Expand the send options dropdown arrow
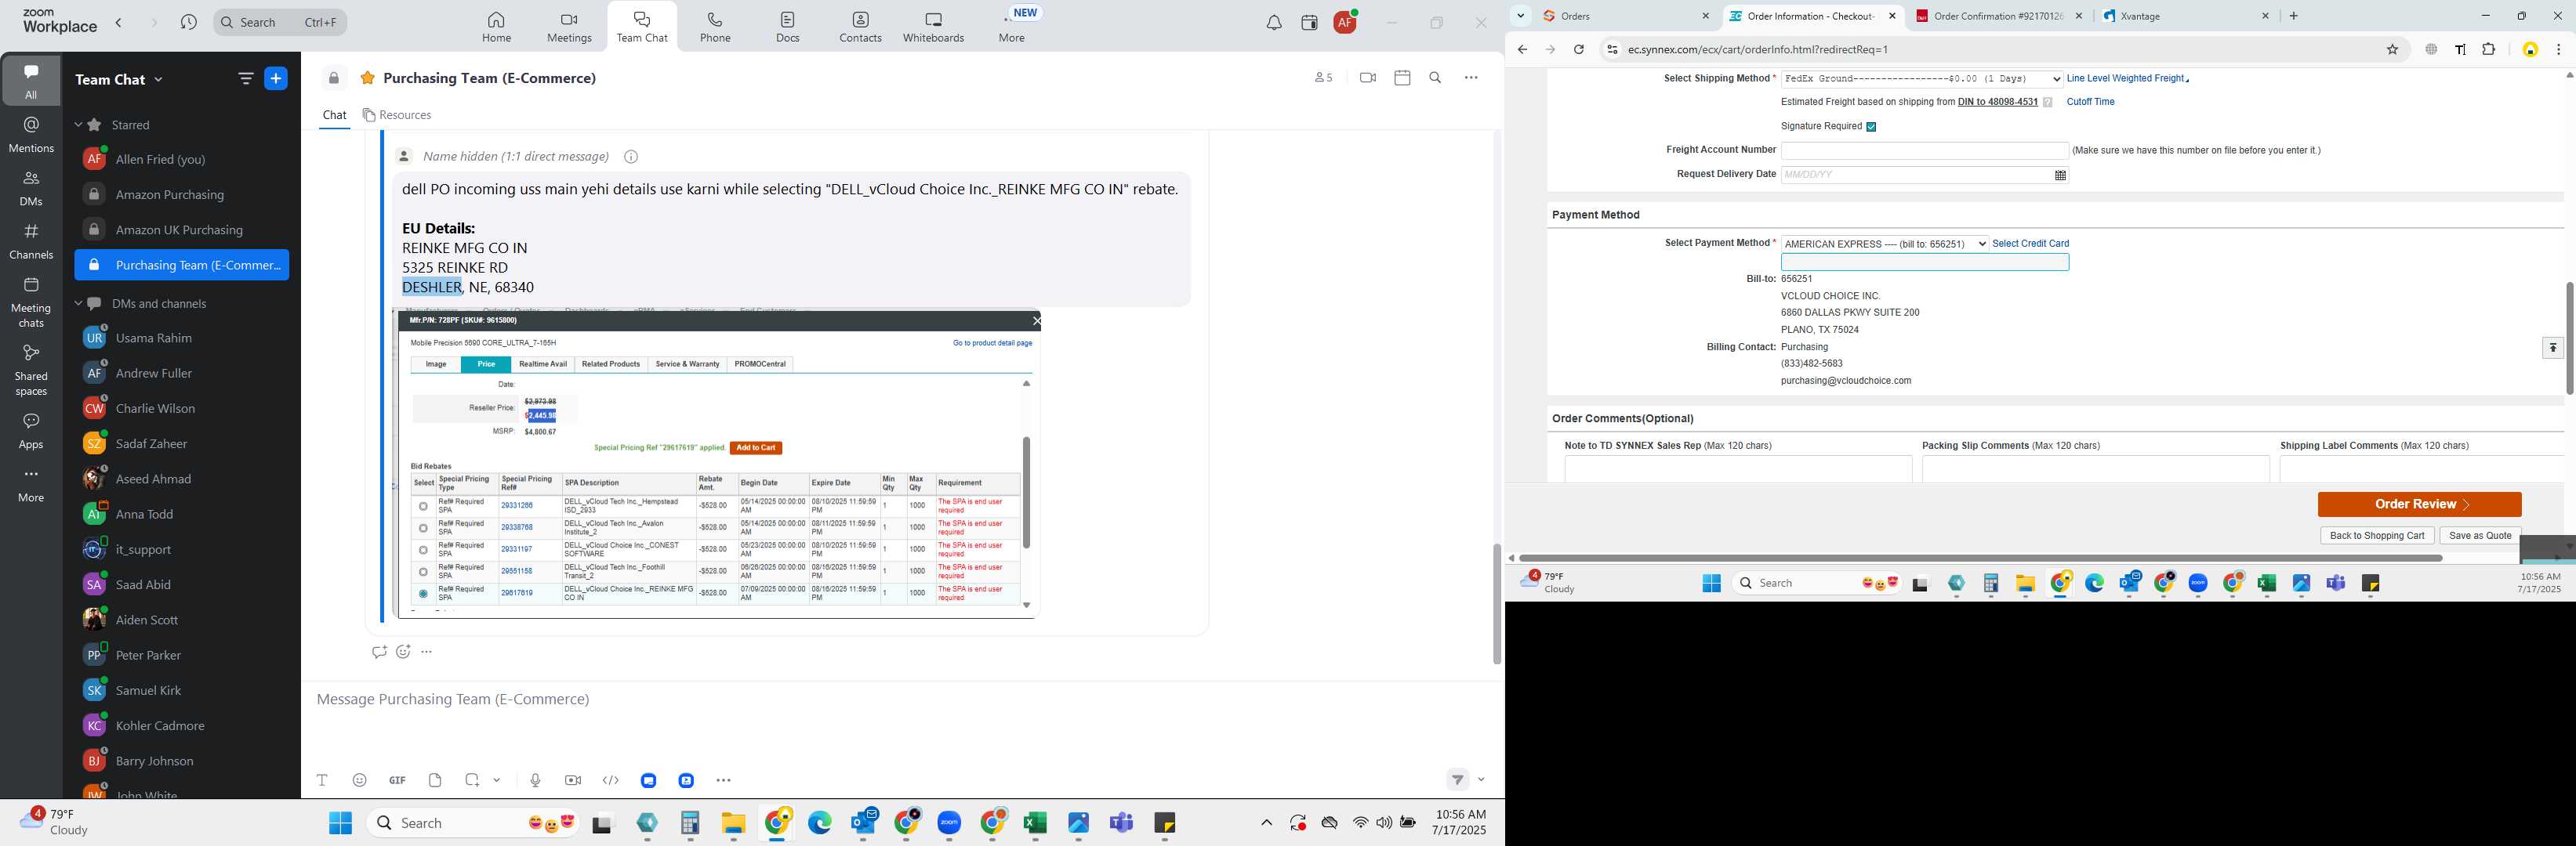Screen dimensions: 2576x846 pos(1481,780)
